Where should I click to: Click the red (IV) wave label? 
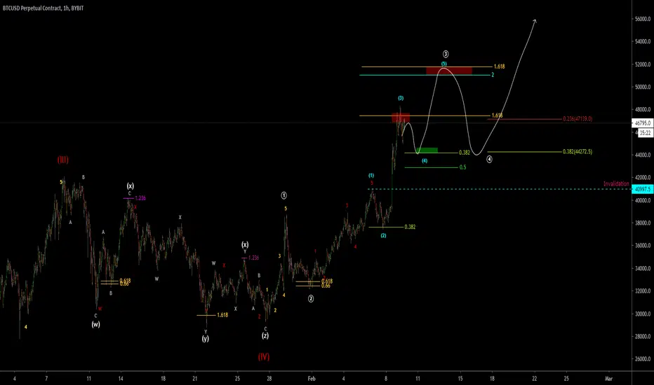(x=264, y=356)
